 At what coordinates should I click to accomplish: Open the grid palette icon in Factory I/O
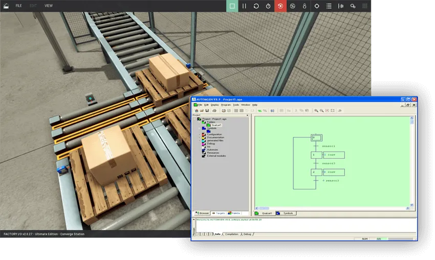click(x=365, y=6)
